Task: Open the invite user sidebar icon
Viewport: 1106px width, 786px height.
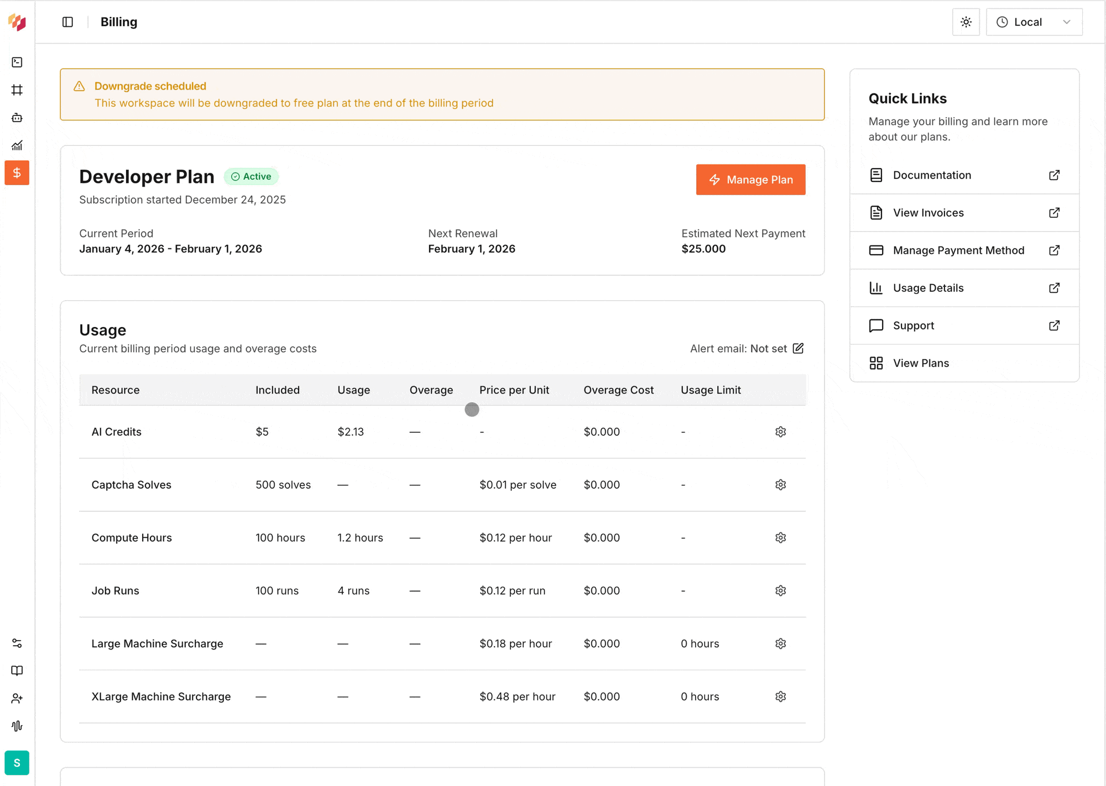Action: point(17,699)
